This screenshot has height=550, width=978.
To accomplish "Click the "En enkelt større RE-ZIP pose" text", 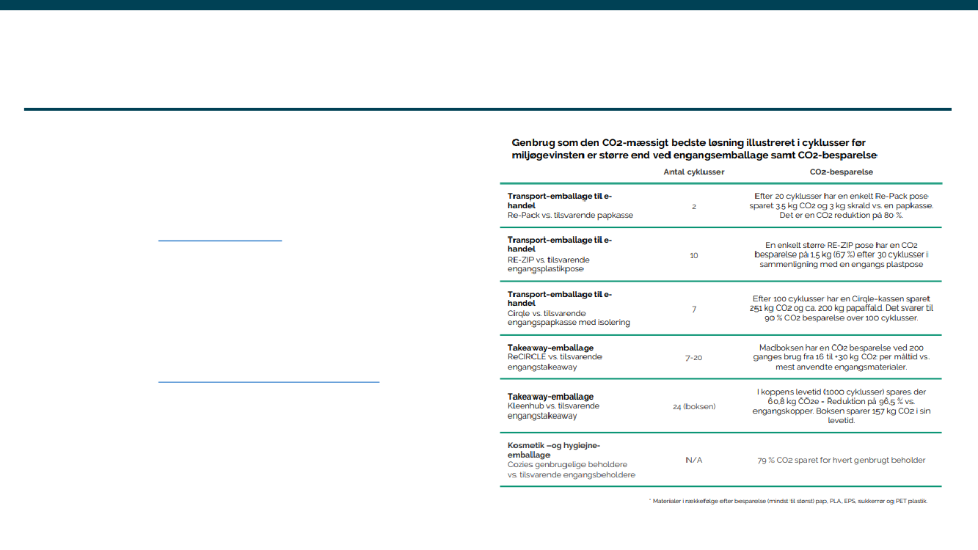I will tap(841, 254).
